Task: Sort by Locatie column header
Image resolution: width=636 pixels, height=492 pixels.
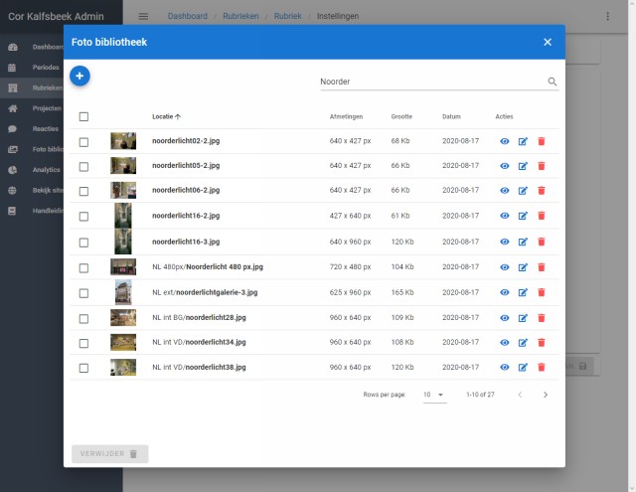Action: 166,117
